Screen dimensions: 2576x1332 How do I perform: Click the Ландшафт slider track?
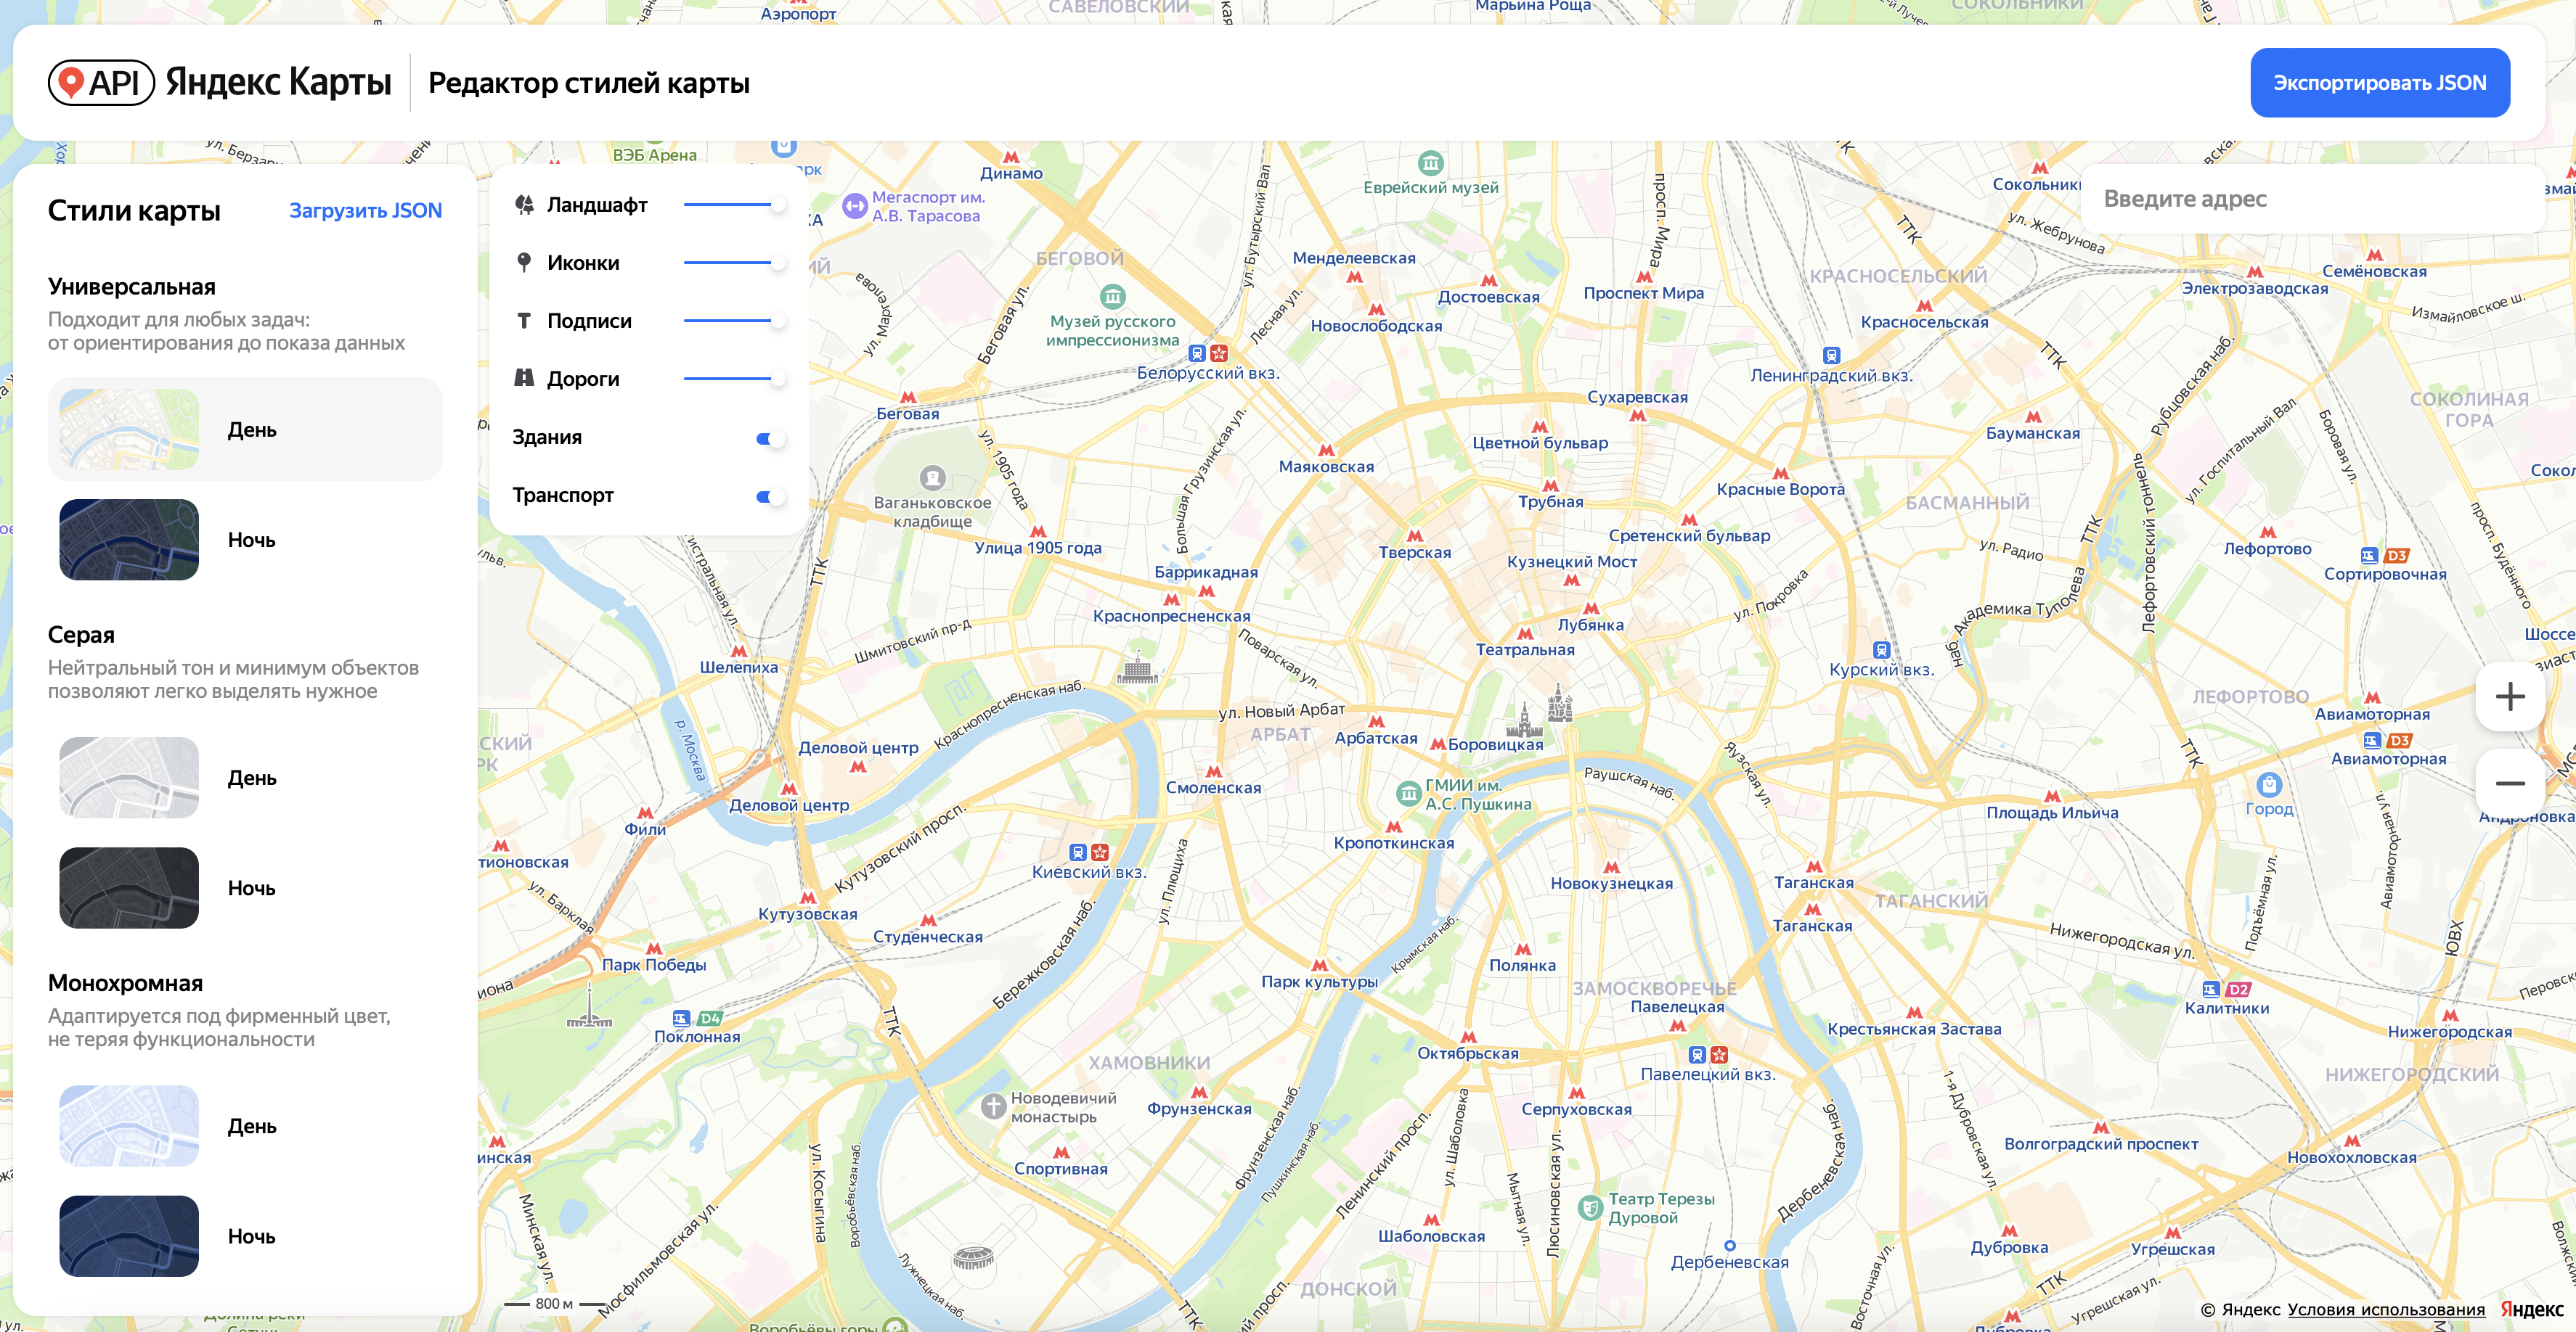point(731,205)
